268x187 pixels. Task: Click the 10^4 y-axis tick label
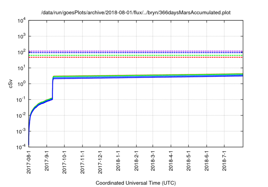click(x=22, y=21)
